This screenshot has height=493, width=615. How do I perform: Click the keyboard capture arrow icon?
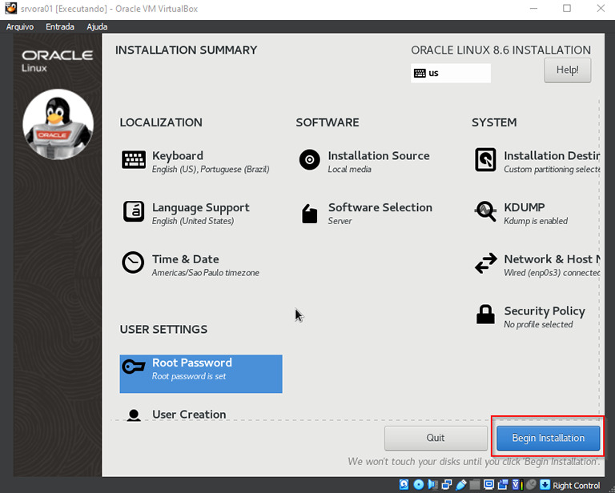pos(545,485)
